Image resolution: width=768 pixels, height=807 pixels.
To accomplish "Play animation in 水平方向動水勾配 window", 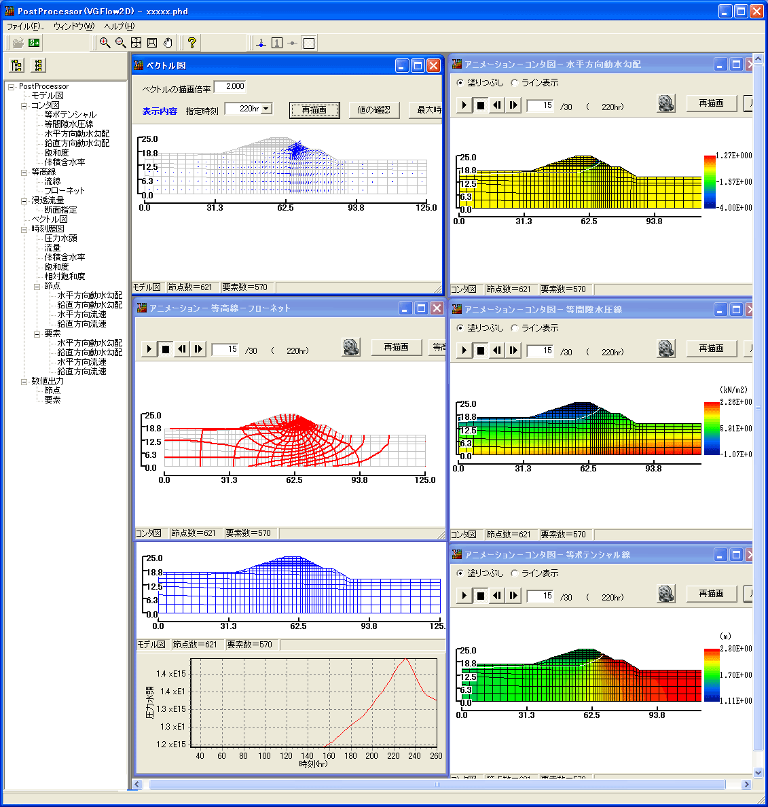I will pyautogui.click(x=464, y=105).
